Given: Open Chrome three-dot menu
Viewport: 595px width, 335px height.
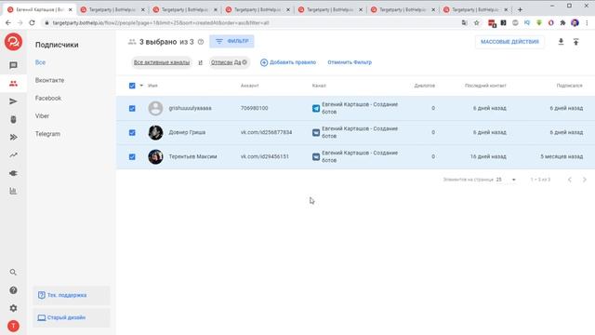Looking at the screenshot, I should click(587, 22).
